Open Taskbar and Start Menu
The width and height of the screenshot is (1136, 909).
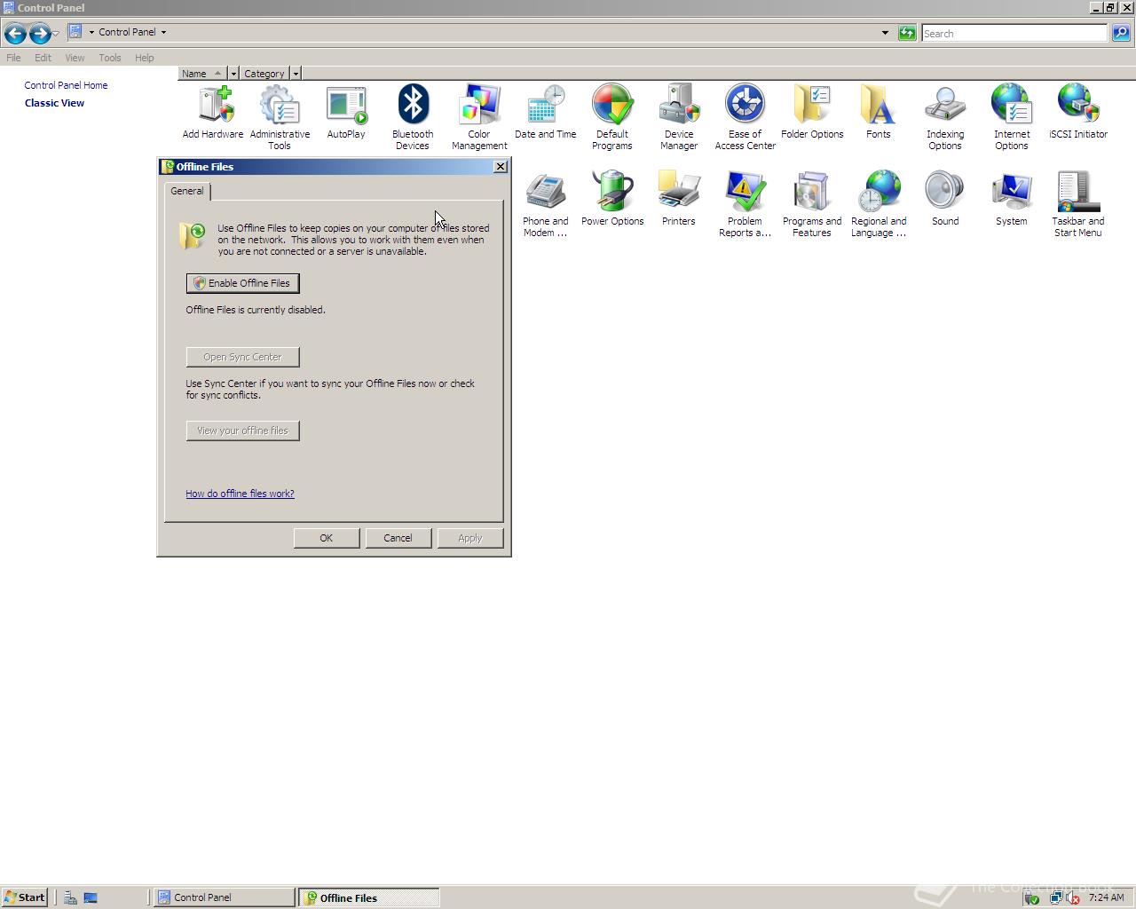(x=1078, y=204)
